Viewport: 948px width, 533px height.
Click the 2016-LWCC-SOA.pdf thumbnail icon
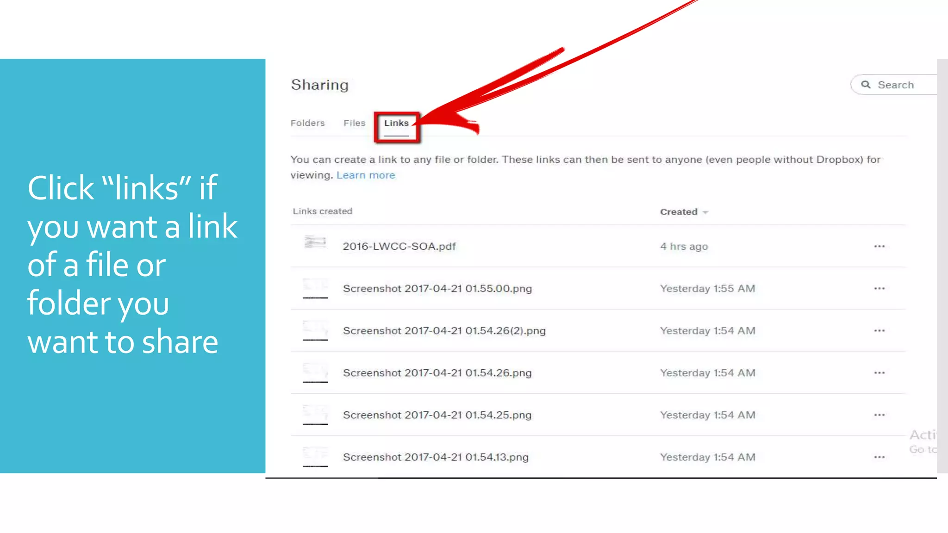point(315,242)
